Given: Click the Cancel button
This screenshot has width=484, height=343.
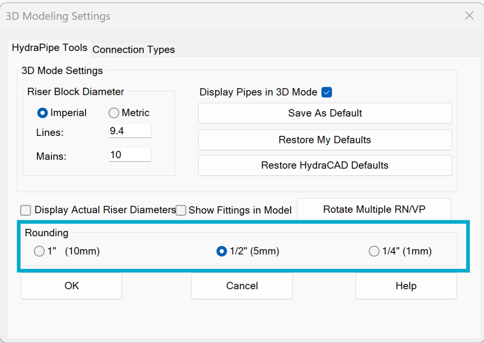Looking at the screenshot, I should point(242,286).
